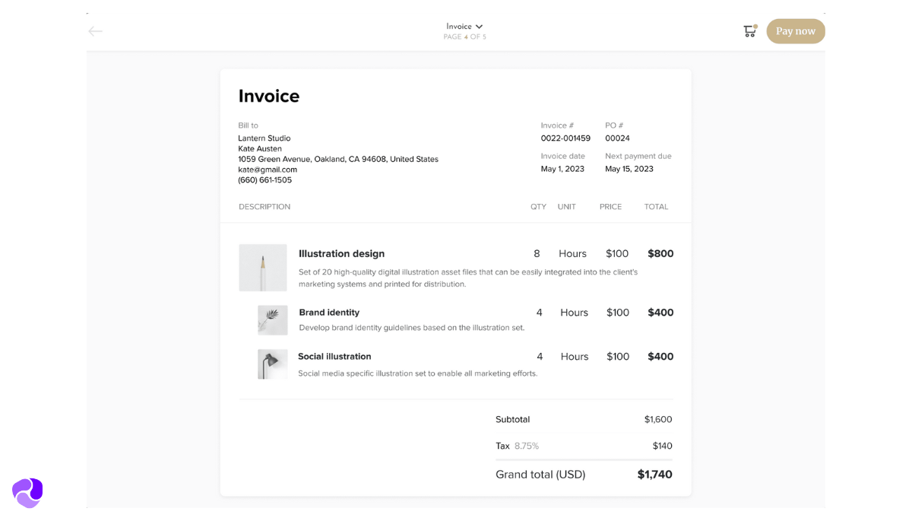Click the next payment due date May 15, 2023

tap(629, 169)
